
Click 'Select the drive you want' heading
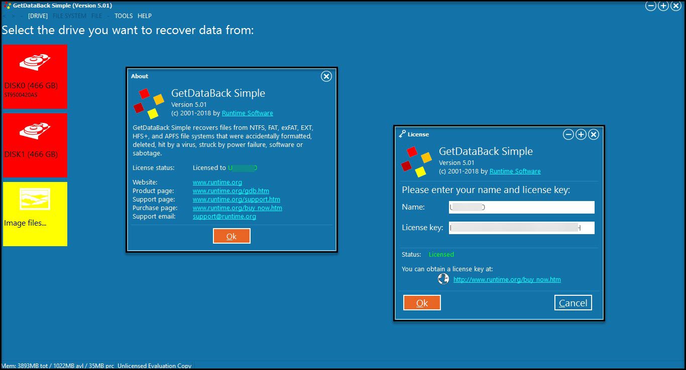(128, 31)
